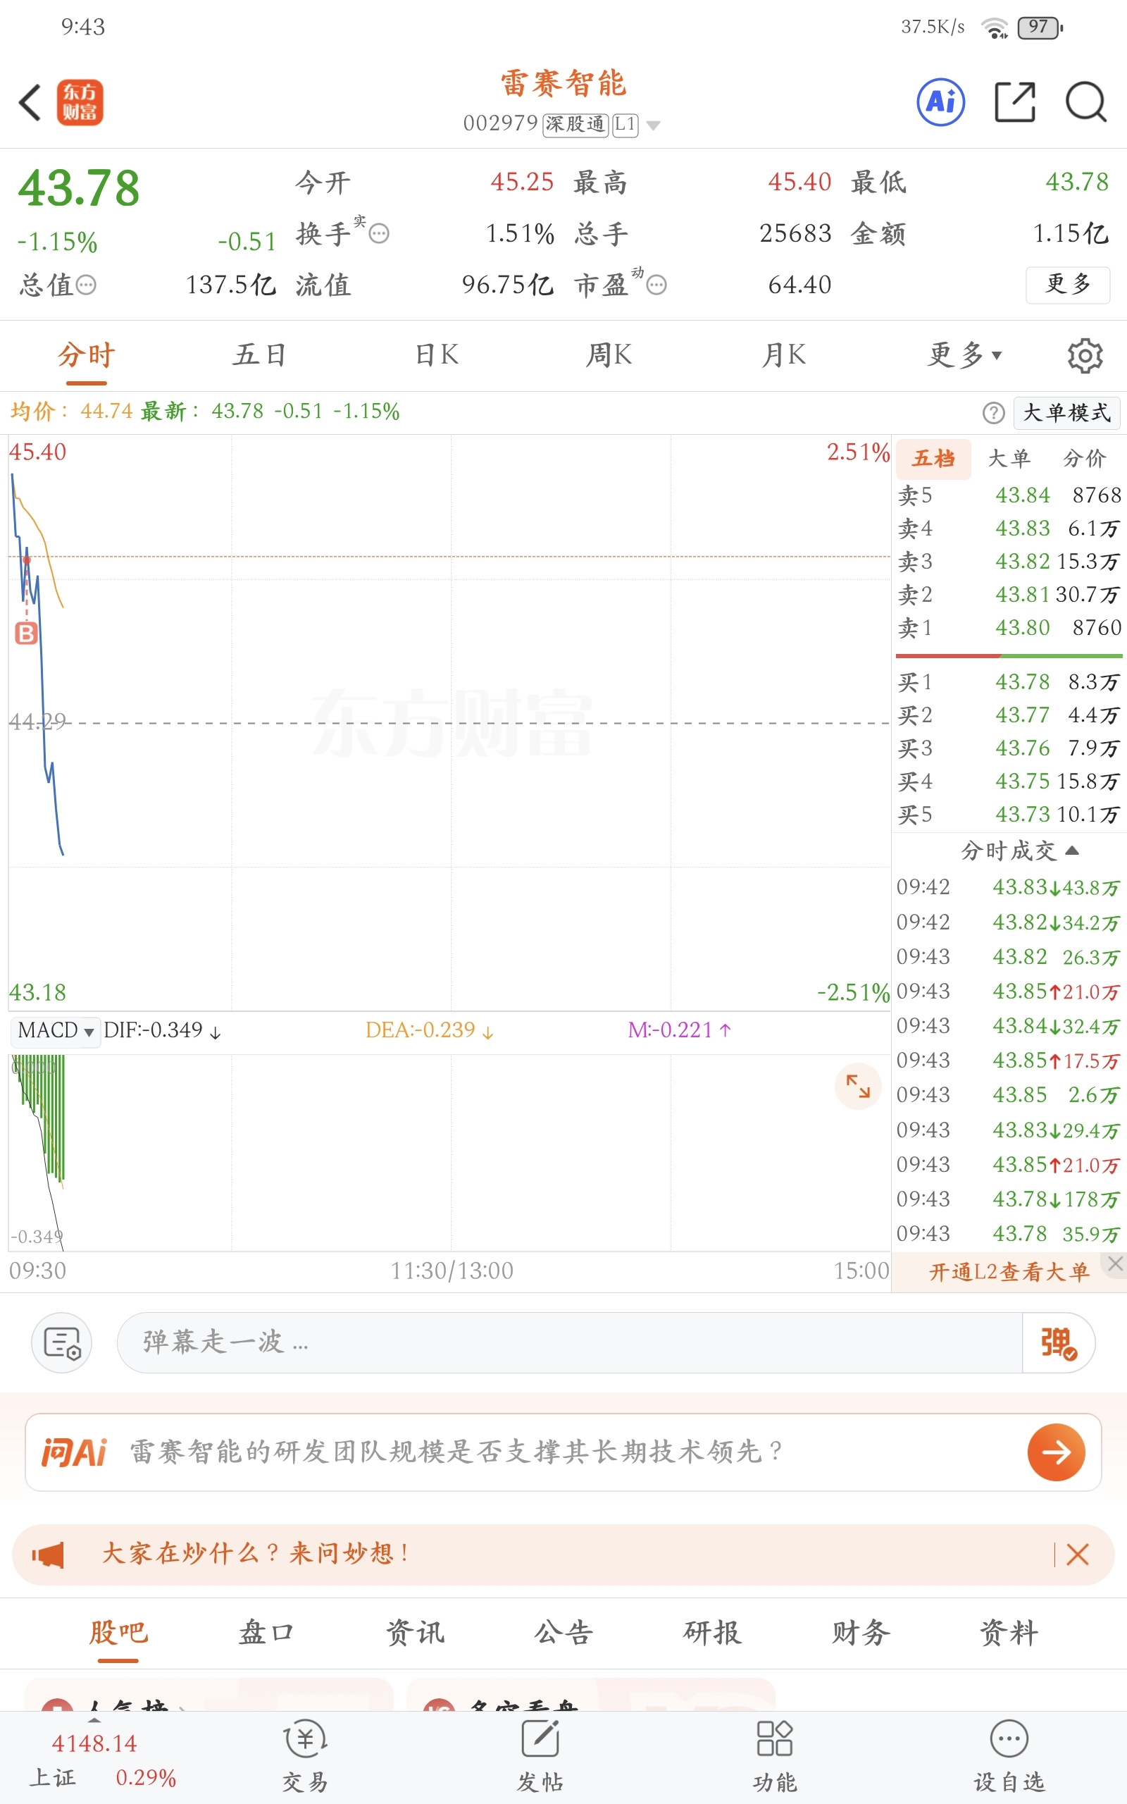Tap 大家在炒什么？来问妙想！ text

(255, 1555)
